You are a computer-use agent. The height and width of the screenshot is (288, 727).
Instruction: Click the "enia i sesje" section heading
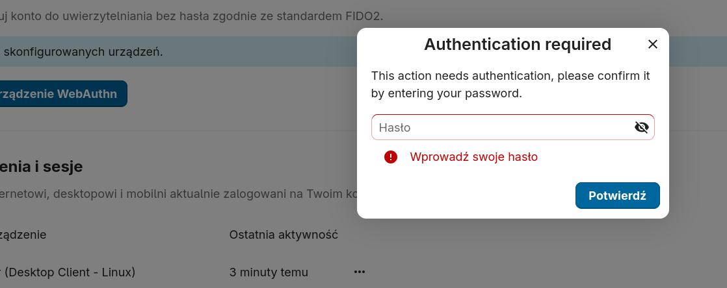click(x=42, y=167)
